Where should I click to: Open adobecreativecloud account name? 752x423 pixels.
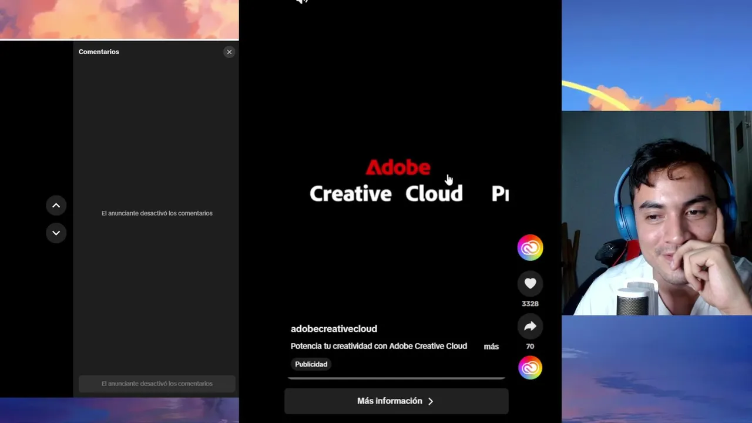click(x=334, y=329)
